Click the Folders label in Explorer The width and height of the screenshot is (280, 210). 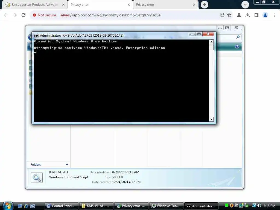[x=36, y=164]
